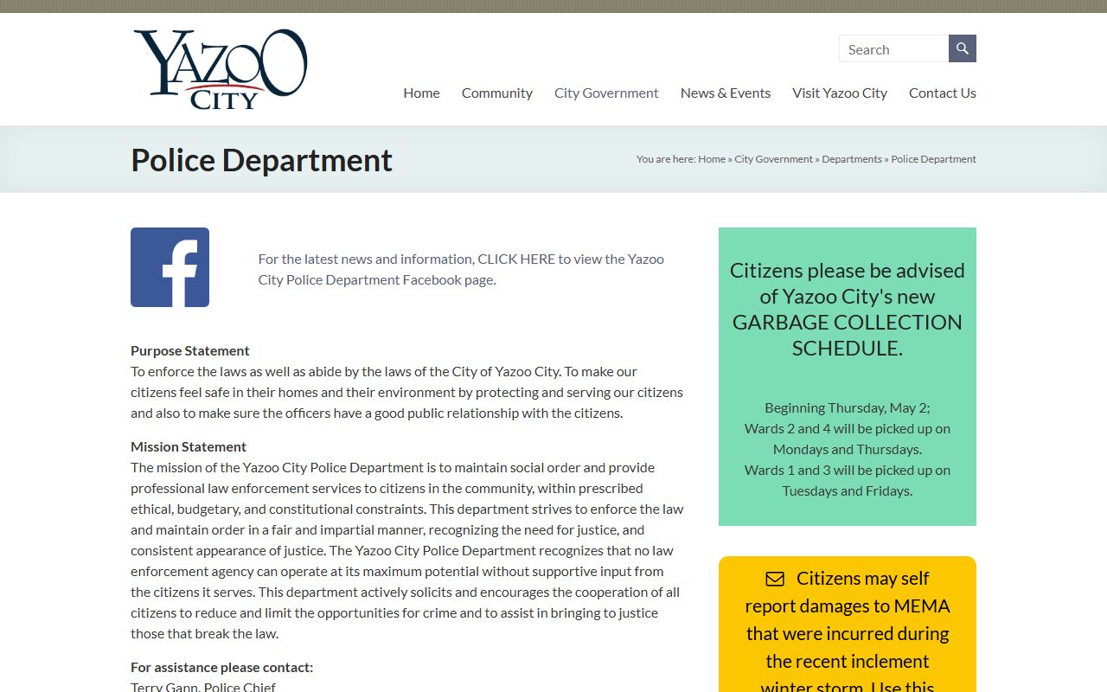1107x692 pixels.
Task: Open the Contact Us menu item
Action: 943,93
